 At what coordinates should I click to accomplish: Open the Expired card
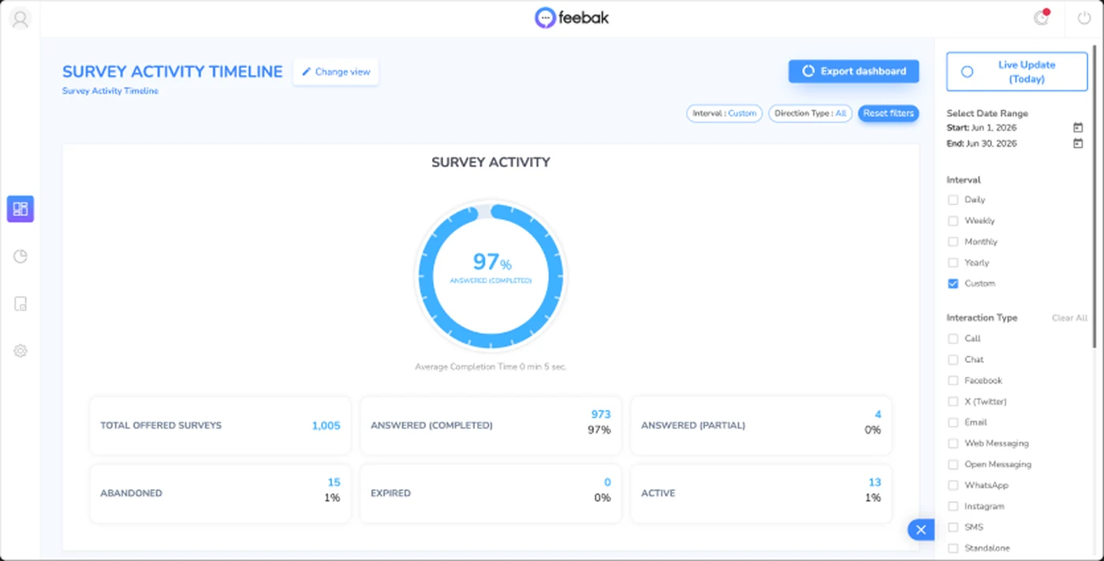[490, 493]
